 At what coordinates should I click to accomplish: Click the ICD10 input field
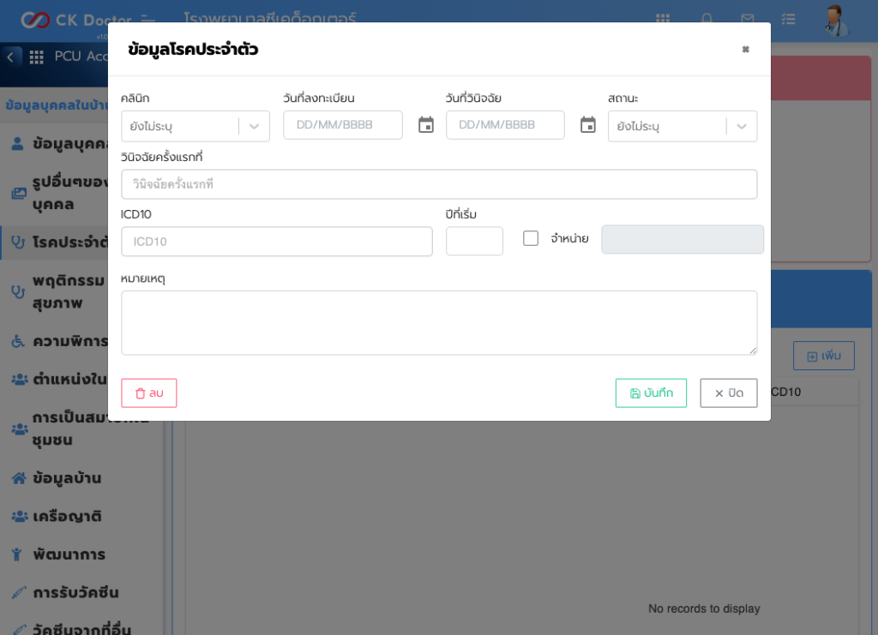click(x=276, y=242)
